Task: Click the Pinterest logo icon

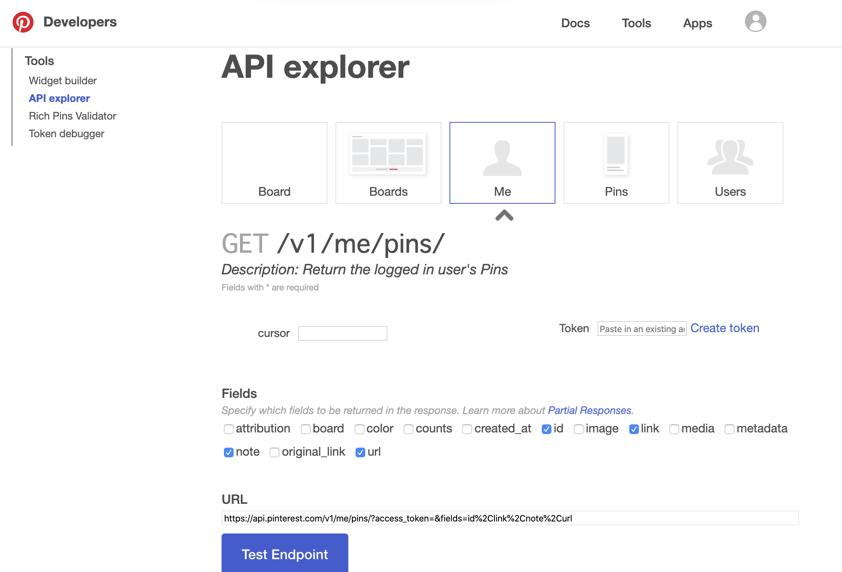Action: (23, 22)
